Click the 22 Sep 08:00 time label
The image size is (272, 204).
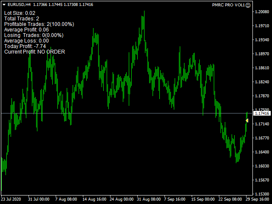pyautogui.click(x=230, y=199)
